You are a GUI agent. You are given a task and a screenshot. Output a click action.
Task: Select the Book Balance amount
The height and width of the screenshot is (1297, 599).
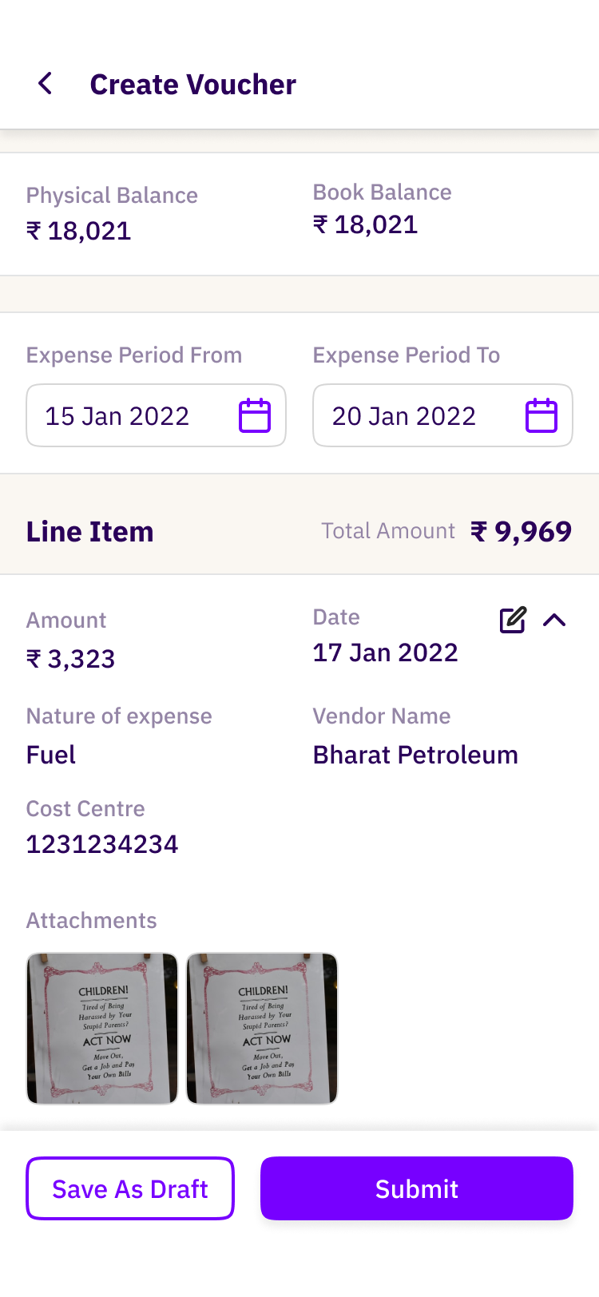[365, 224]
